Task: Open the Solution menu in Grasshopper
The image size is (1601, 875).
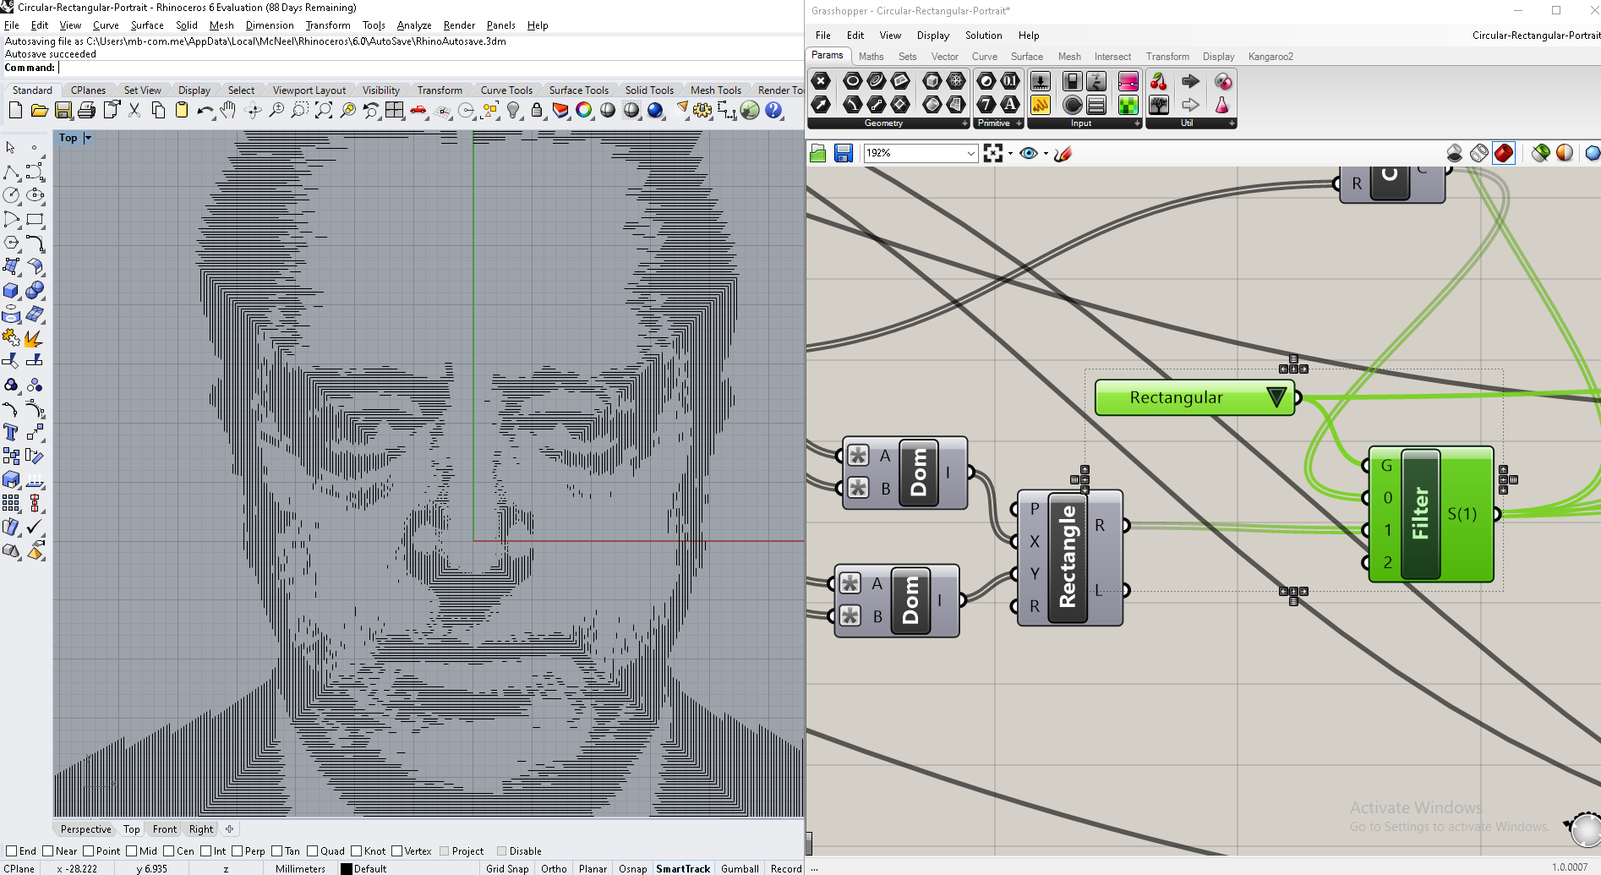Action: click(x=984, y=36)
